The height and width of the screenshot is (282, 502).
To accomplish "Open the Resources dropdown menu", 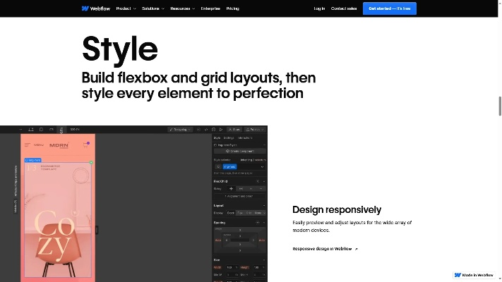I will pyautogui.click(x=182, y=8).
